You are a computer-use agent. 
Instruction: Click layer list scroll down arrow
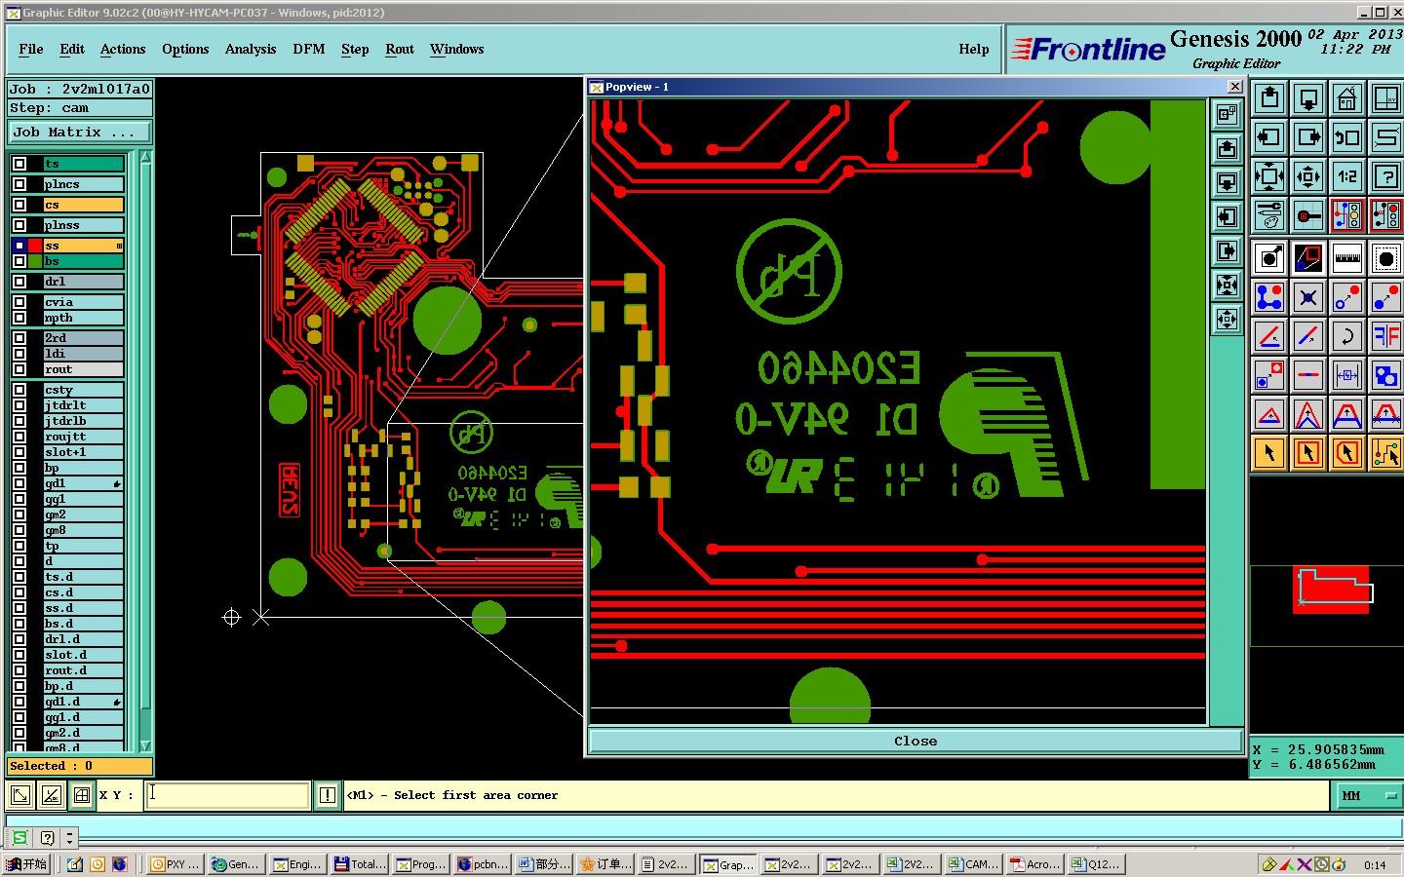coord(145,745)
